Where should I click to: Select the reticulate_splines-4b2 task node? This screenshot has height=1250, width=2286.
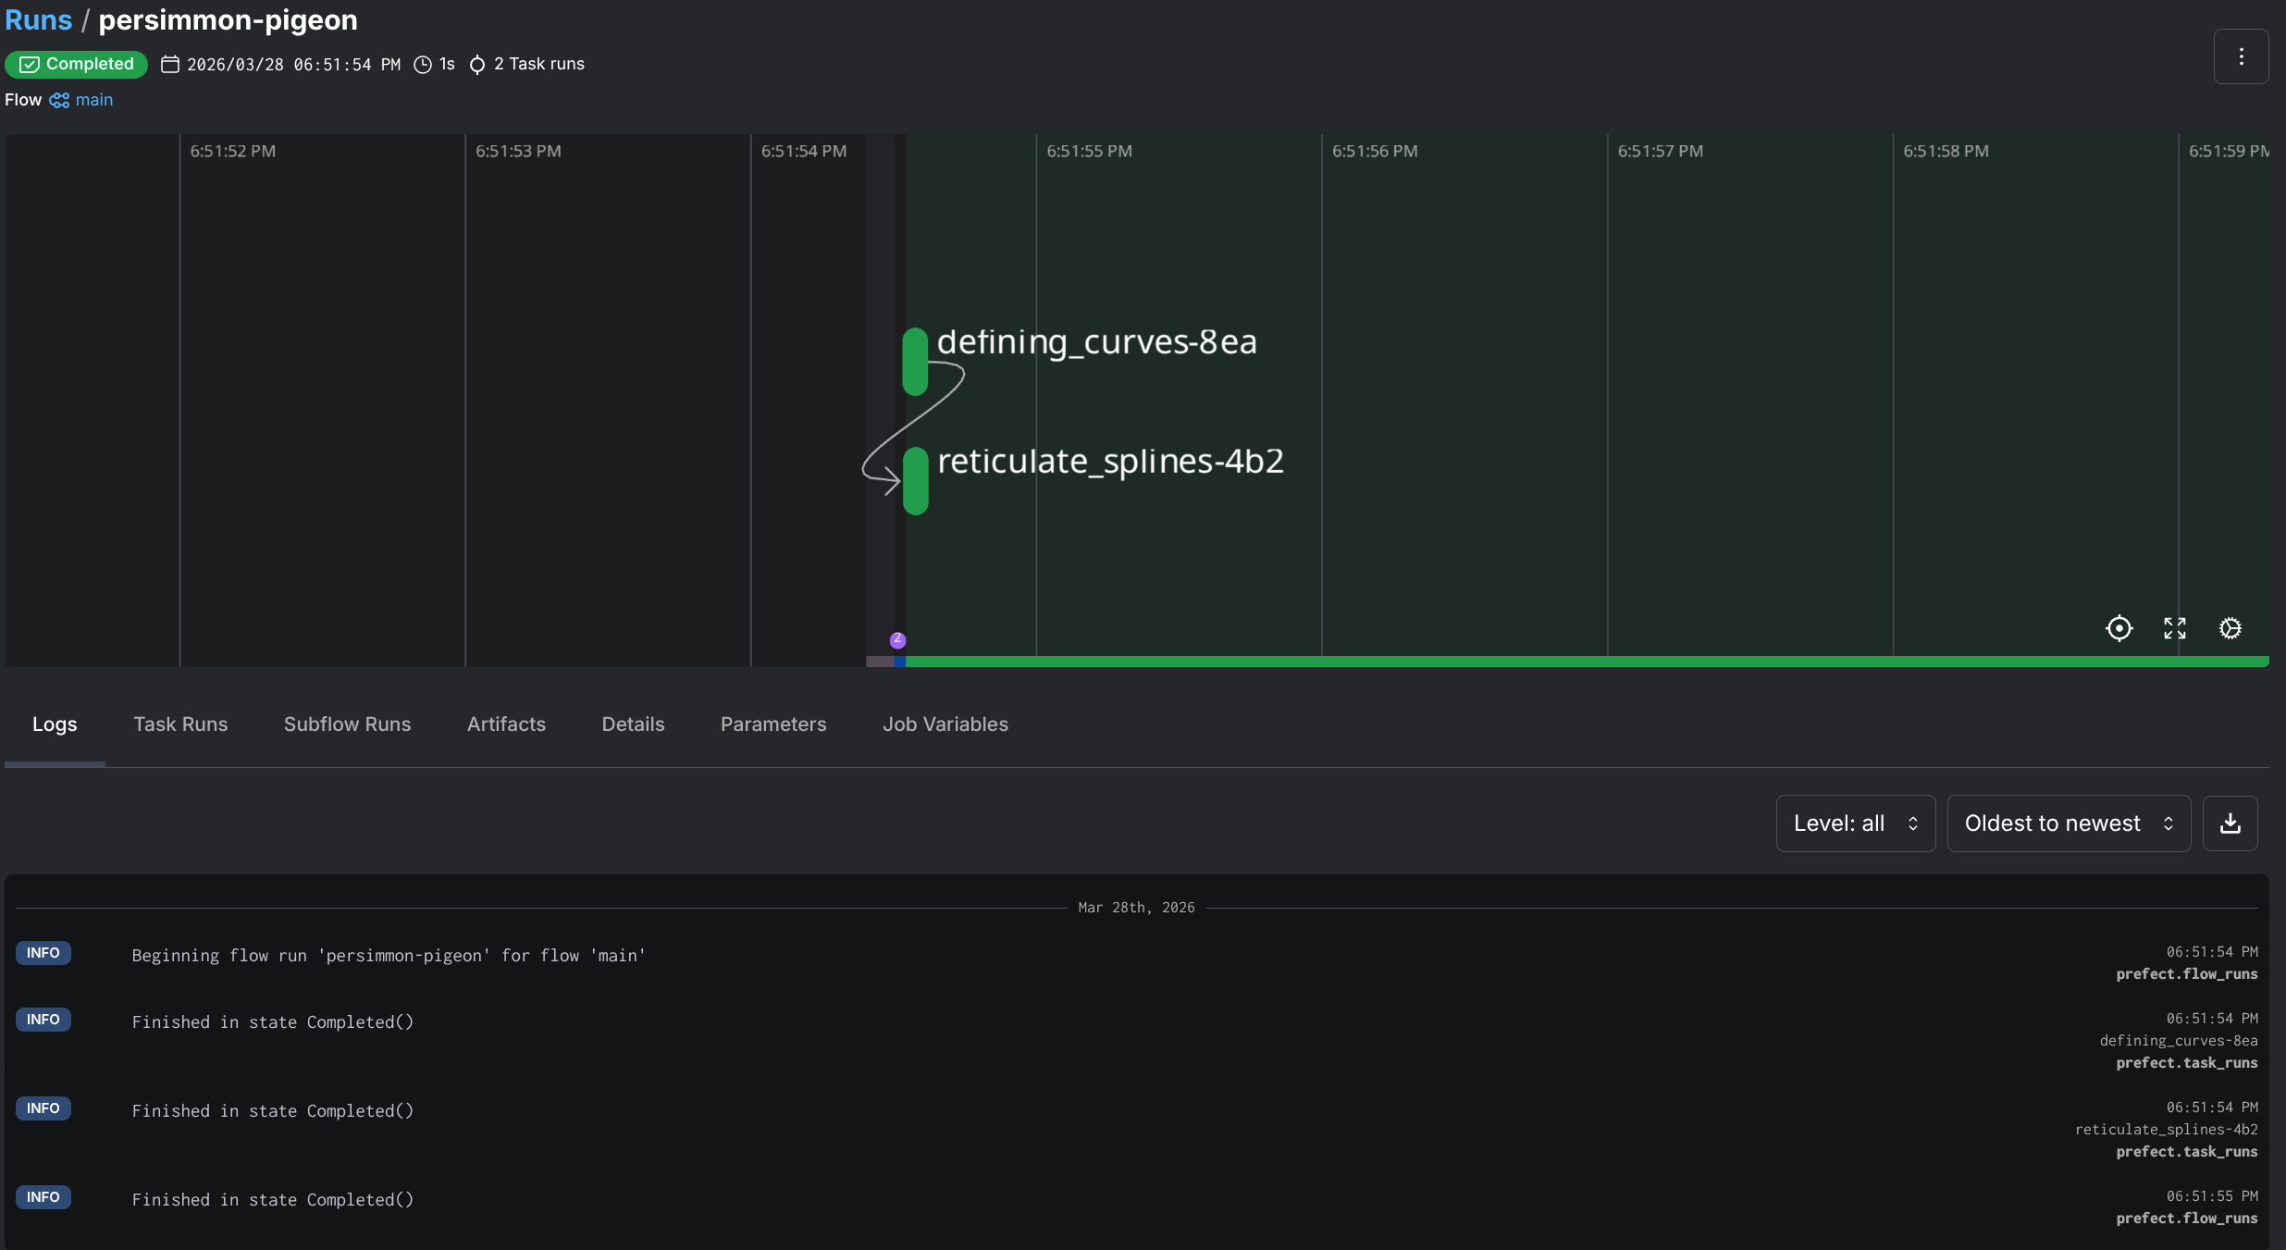[915, 481]
